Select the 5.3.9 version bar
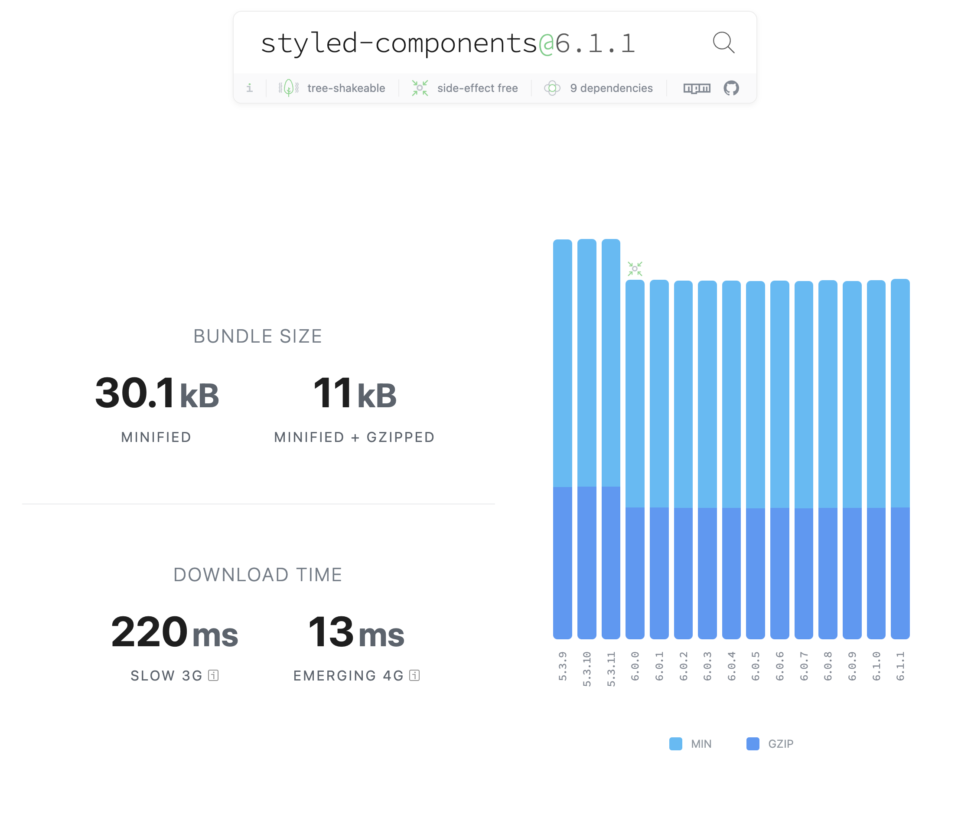Viewport: 971px width, 818px height. tap(562, 438)
